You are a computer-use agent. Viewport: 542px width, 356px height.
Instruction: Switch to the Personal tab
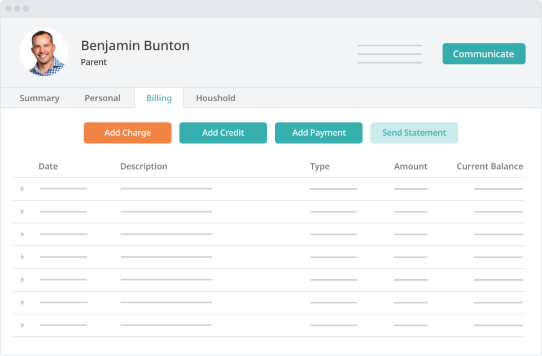coord(102,98)
